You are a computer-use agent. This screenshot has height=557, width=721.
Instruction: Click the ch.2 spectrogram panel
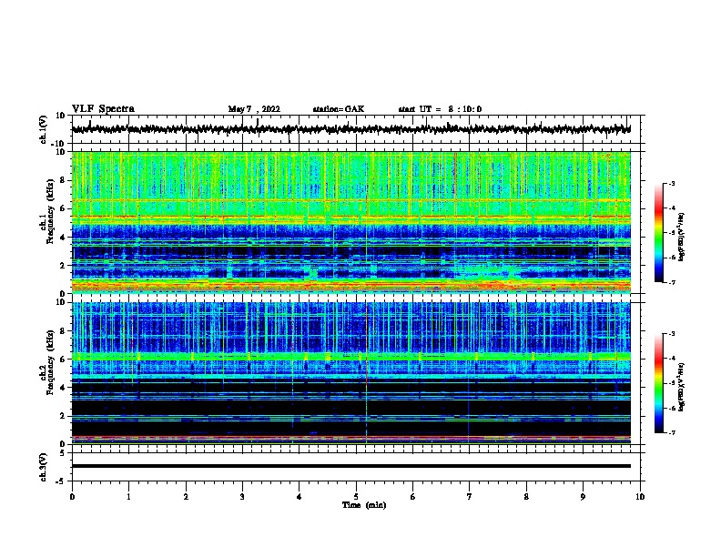pos(351,373)
